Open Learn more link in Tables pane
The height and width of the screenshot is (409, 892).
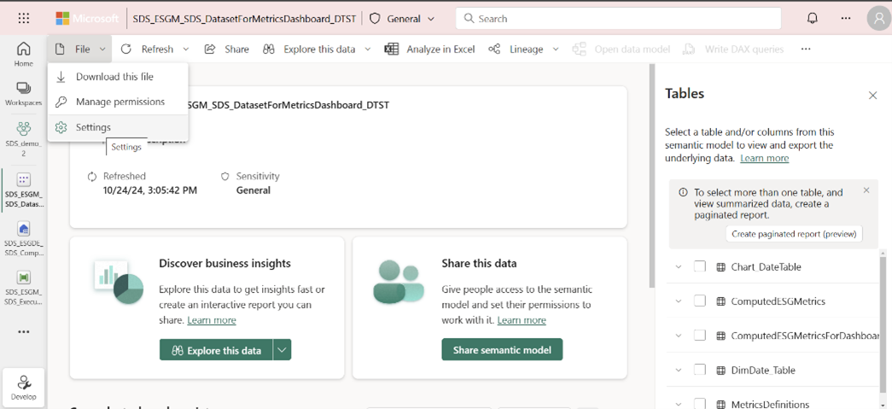(x=764, y=158)
